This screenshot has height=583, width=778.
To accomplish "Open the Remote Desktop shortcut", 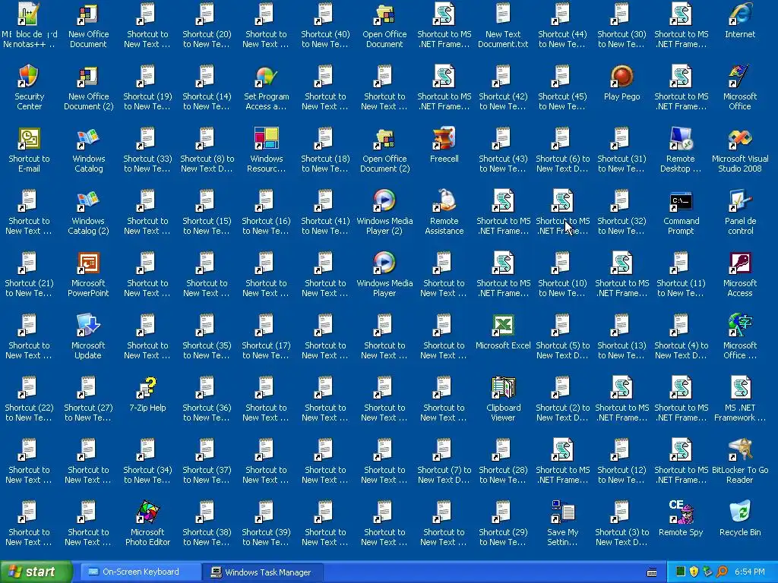I will point(681,150).
